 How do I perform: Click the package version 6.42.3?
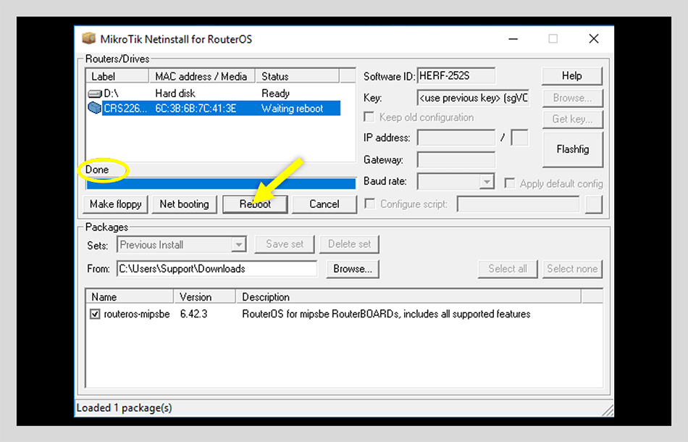tap(193, 314)
